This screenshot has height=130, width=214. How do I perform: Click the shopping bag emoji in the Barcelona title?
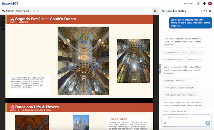(x=12, y=107)
